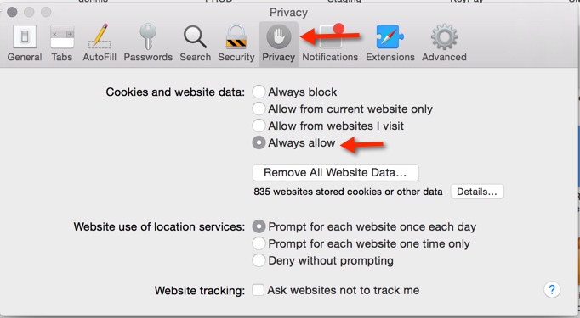
Task: Open the Tabs preferences icon
Action: coord(62,37)
